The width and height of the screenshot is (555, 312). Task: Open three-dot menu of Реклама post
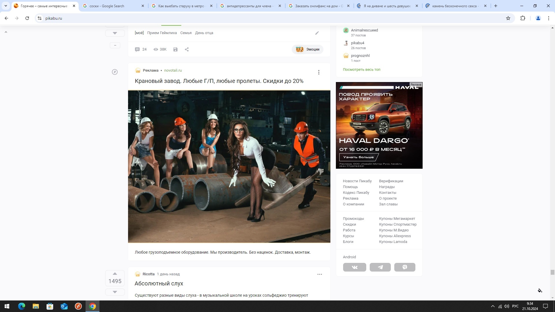319,72
